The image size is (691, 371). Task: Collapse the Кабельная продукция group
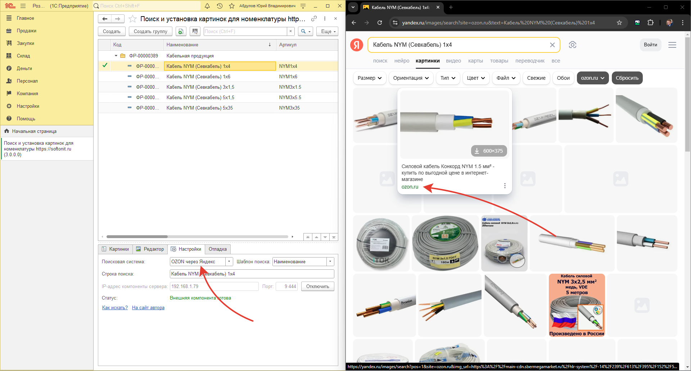pyautogui.click(x=116, y=56)
